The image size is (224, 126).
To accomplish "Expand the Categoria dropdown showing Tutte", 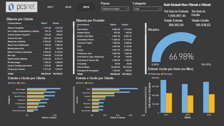I will coord(147,9).
